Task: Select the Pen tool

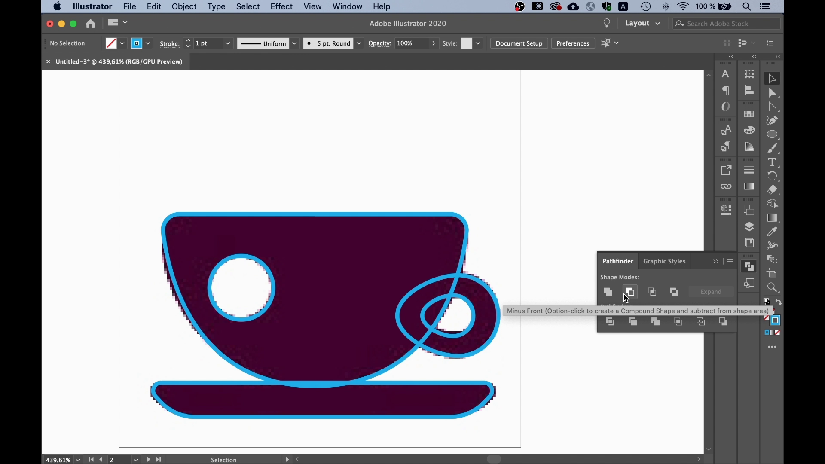Action: click(x=773, y=121)
